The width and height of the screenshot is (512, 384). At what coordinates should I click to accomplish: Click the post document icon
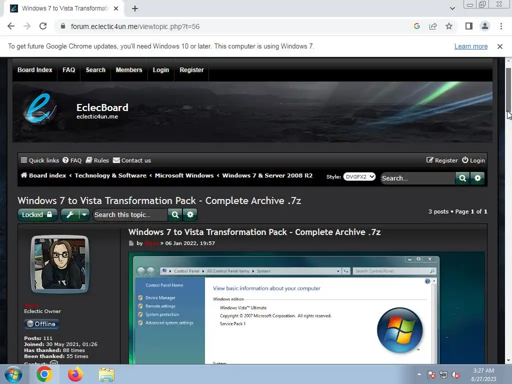131,243
